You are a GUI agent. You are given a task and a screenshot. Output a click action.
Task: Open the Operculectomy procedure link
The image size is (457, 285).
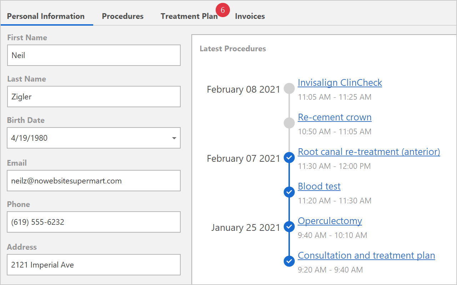tap(330, 221)
